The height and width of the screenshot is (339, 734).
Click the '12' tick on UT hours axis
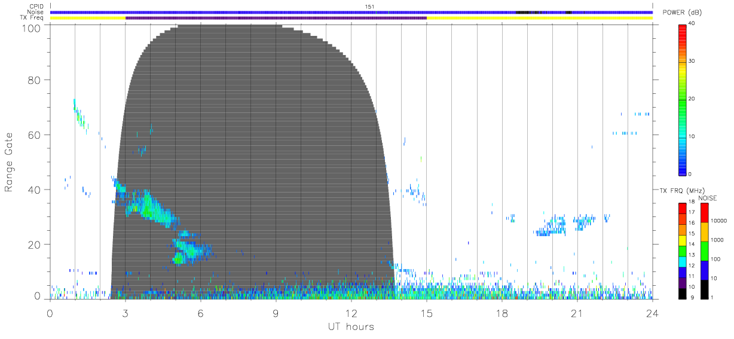[x=351, y=313]
